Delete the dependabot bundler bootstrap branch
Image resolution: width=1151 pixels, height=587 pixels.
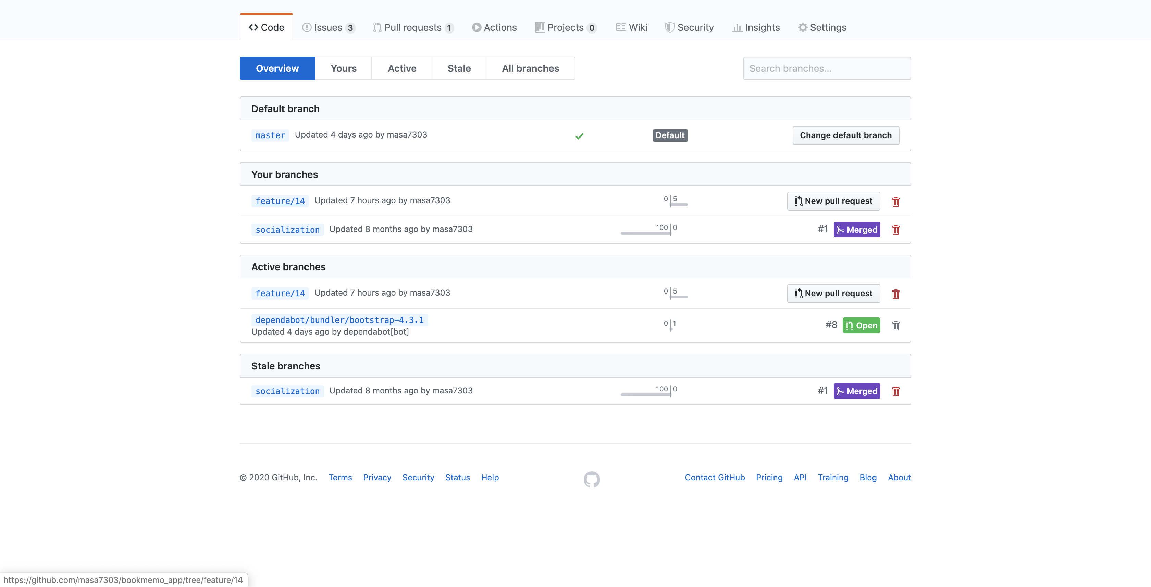point(895,326)
